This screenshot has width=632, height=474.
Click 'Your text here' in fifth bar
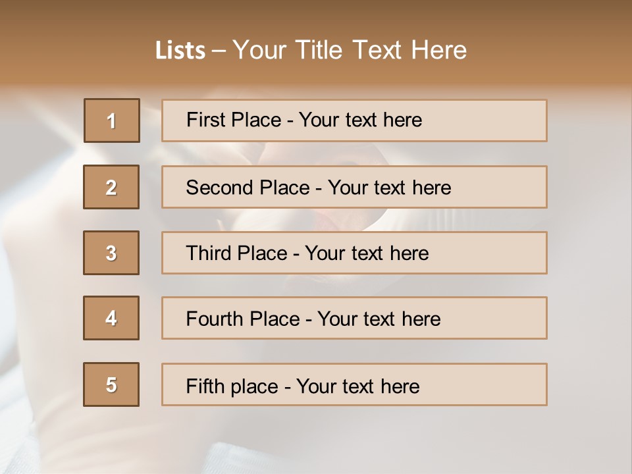click(358, 386)
